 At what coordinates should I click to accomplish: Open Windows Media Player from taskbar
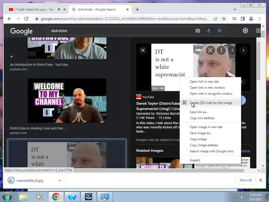click(39, 197)
